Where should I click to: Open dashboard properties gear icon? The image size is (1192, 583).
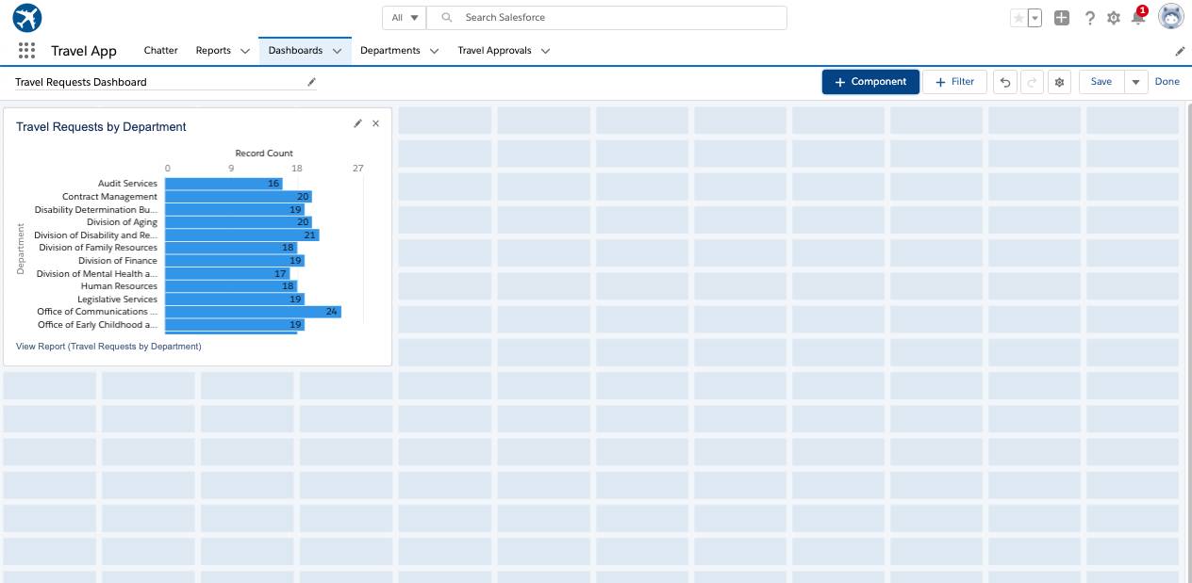tap(1059, 82)
